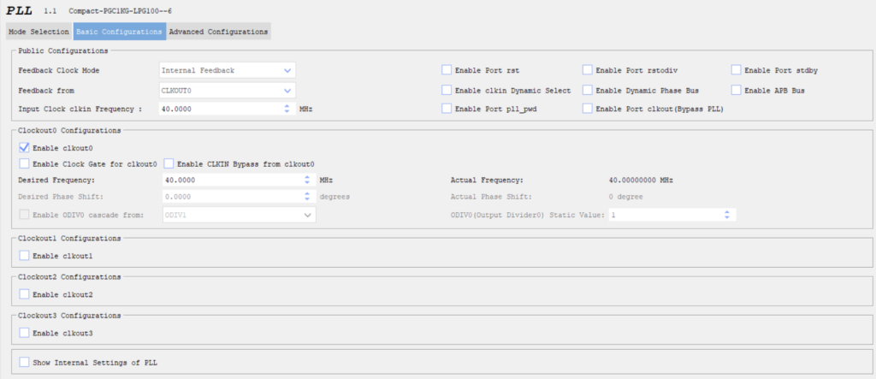Select the Basic Configurations tab
The height and width of the screenshot is (379, 876).
[x=119, y=32]
